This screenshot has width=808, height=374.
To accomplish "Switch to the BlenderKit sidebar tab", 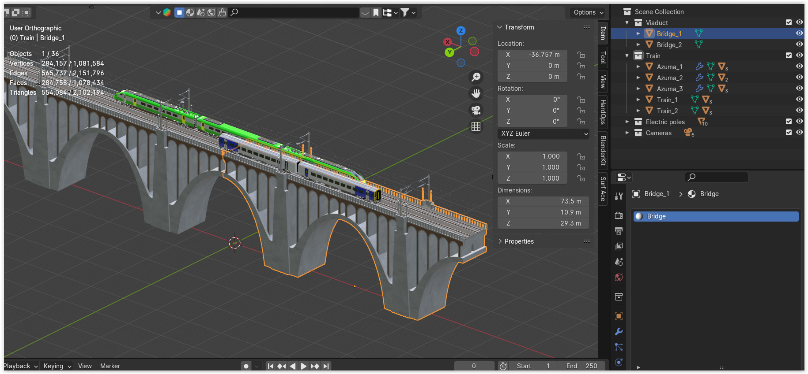I will (x=603, y=150).
